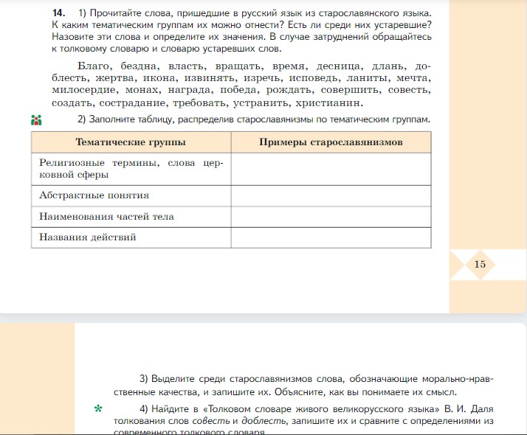Click the word 'мечта' in the word list
527x435 pixels.
pyautogui.click(x=411, y=78)
